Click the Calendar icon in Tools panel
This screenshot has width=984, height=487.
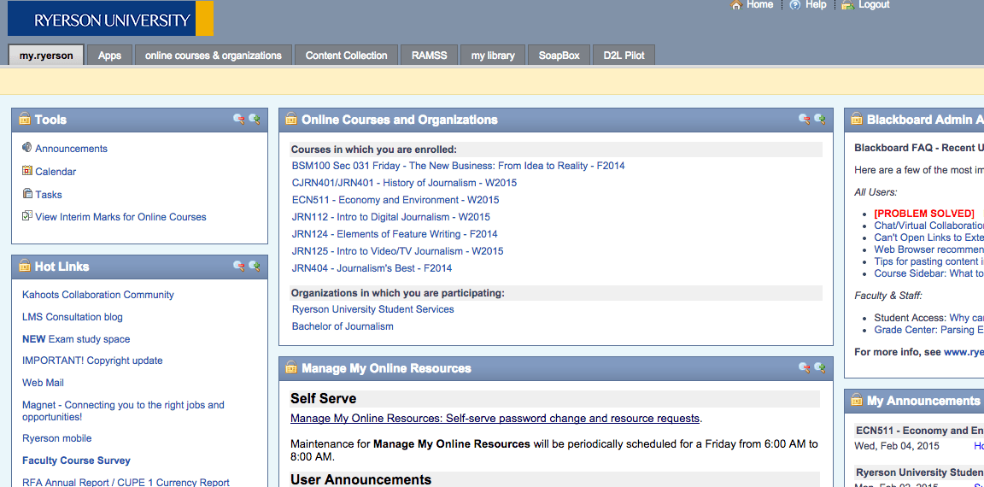(x=27, y=171)
